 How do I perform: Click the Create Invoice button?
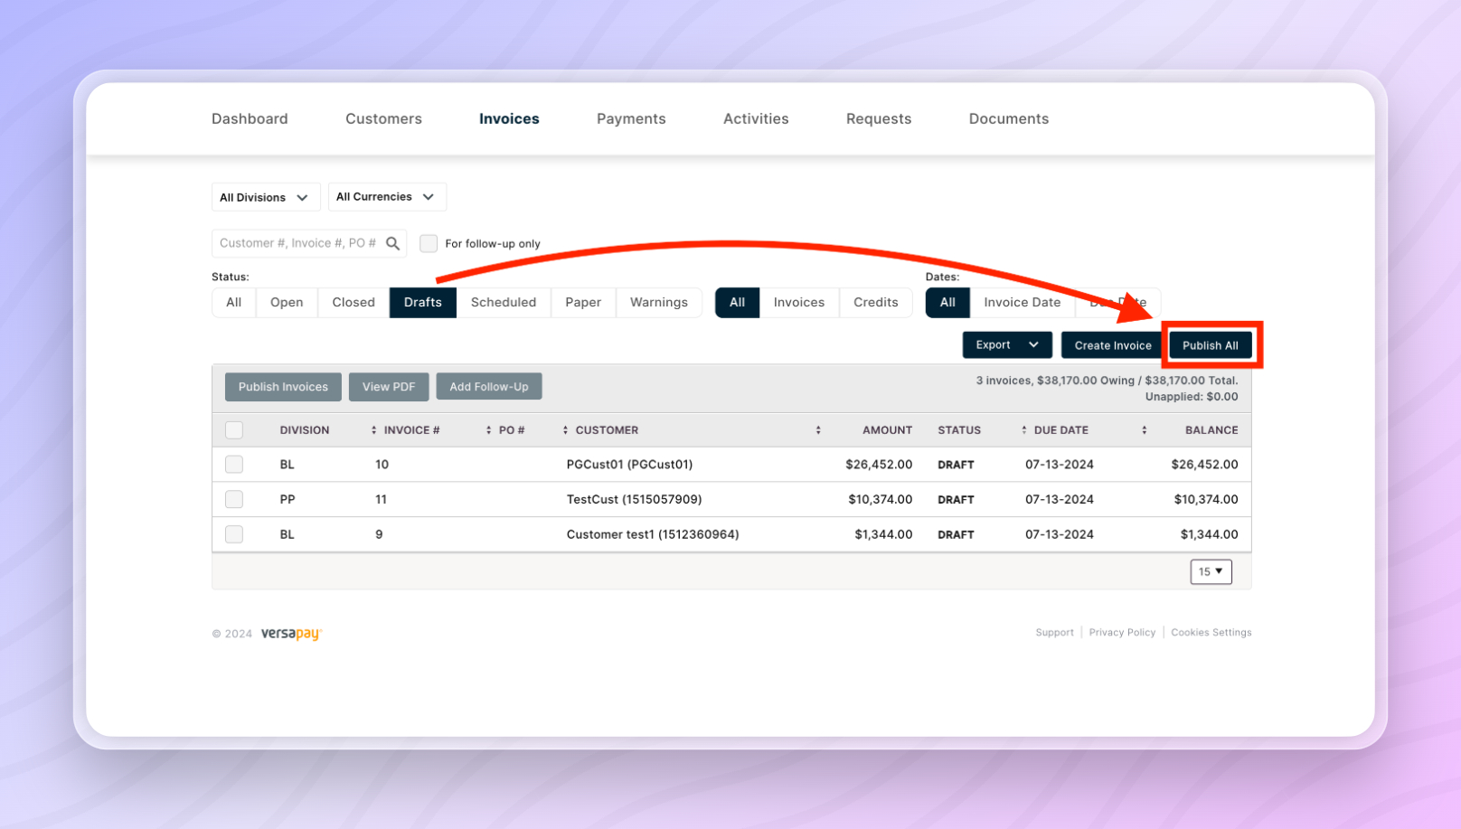click(1113, 345)
